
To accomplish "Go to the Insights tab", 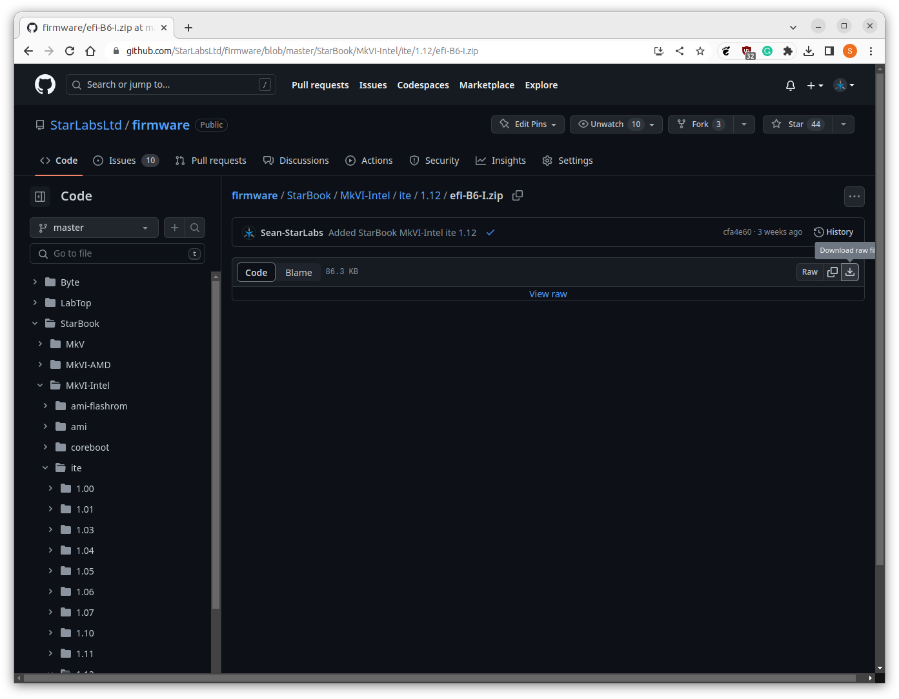I will [501, 161].
